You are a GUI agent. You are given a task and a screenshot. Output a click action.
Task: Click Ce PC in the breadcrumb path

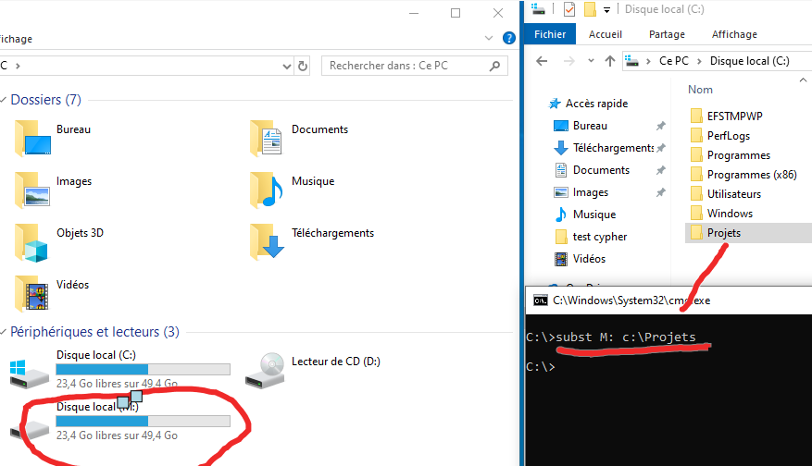tap(673, 61)
